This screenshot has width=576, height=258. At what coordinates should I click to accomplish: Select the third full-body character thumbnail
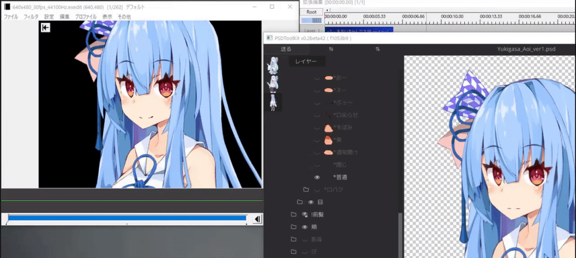point(274,102)
